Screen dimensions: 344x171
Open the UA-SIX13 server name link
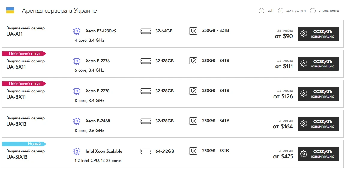pos(17,157)
